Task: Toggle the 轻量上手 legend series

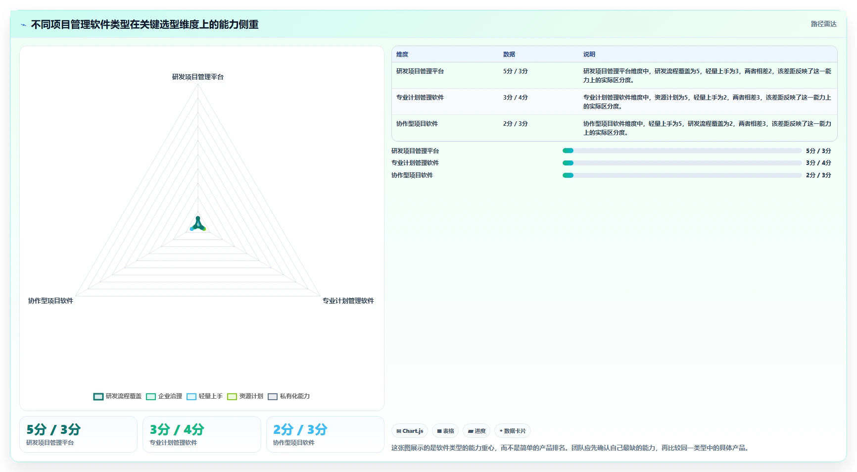Action: point(205,396)
